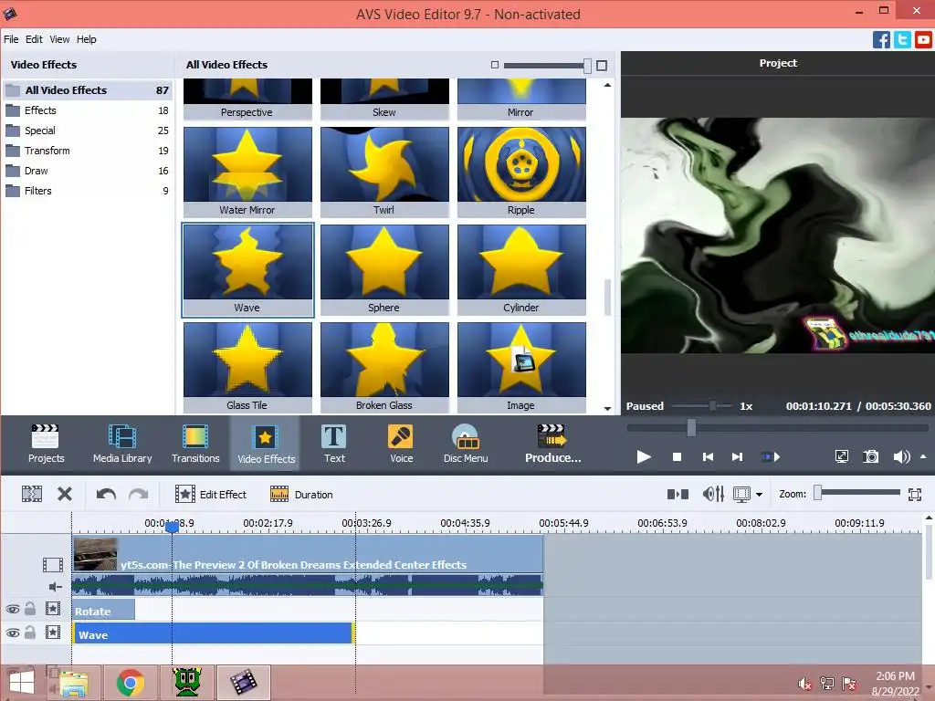Expand the volume arrow beside speaker
Image resolution: width=935 pixels, height=701 pixels.
[x=924, y=457]
